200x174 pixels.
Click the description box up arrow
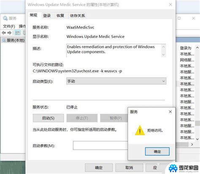(163, 46)
